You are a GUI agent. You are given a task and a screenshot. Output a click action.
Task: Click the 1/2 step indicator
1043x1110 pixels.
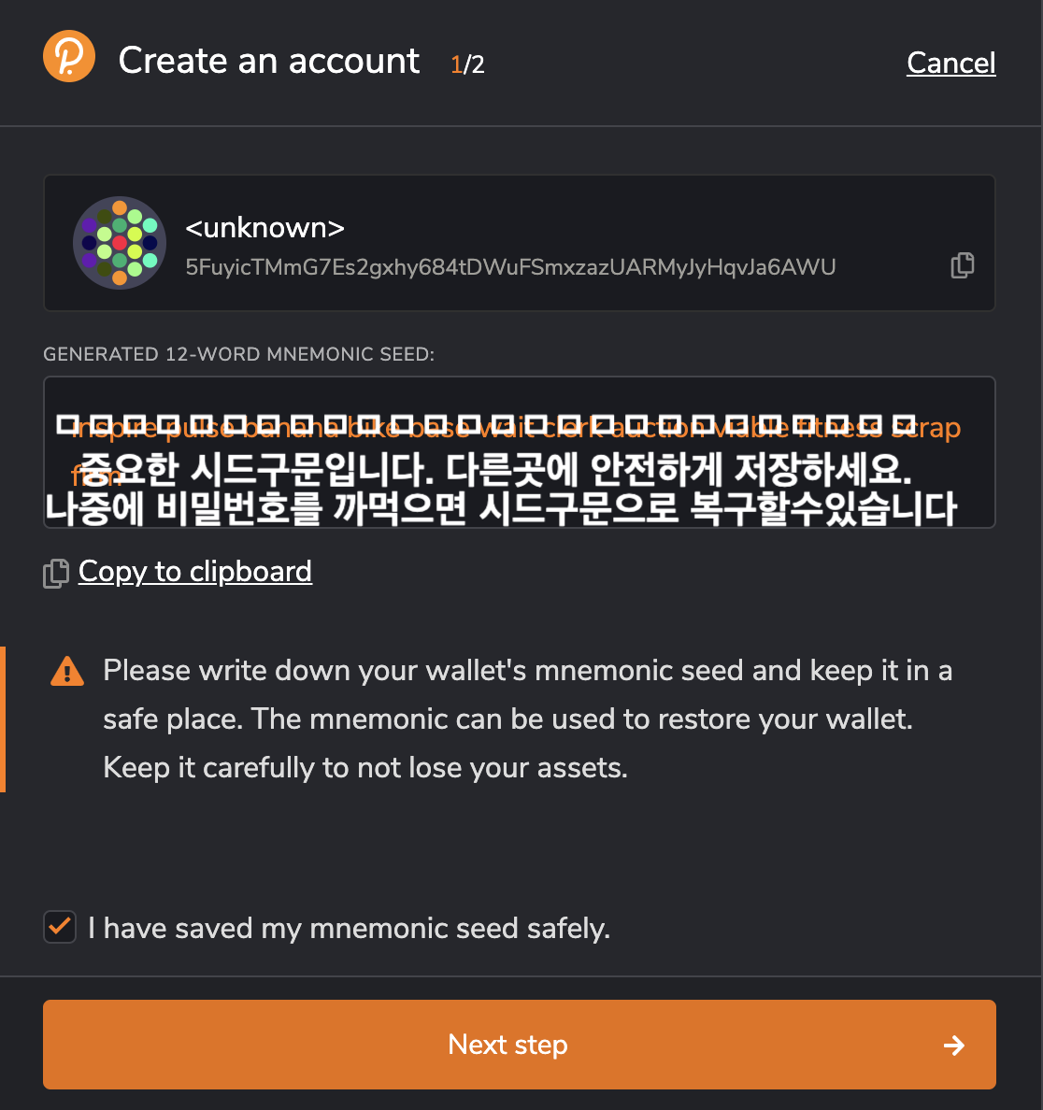click(x=467, y=64)
